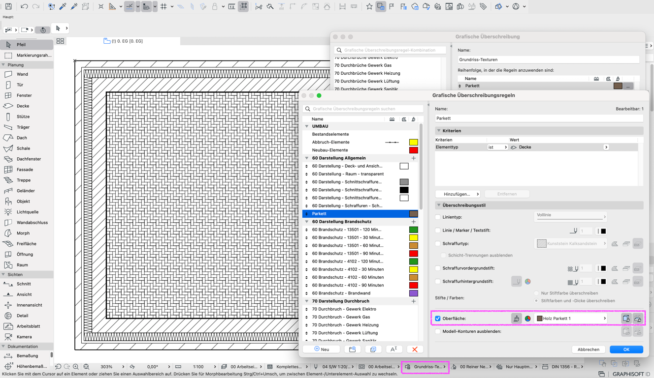Collapse the Planung toolbox section

tap(3, 65)
